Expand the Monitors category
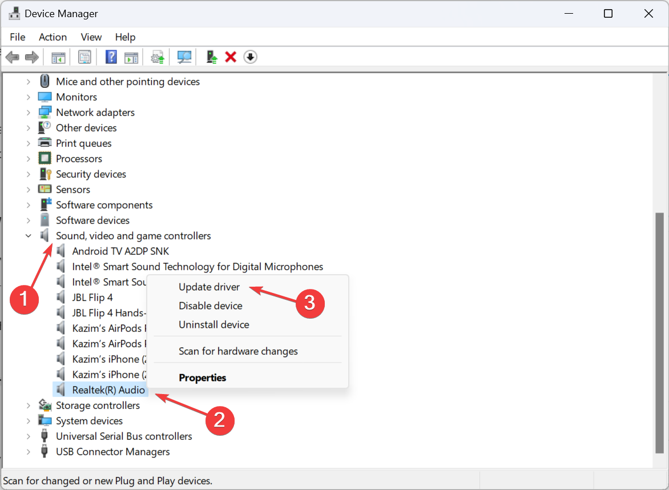 [x=28, y=97]
